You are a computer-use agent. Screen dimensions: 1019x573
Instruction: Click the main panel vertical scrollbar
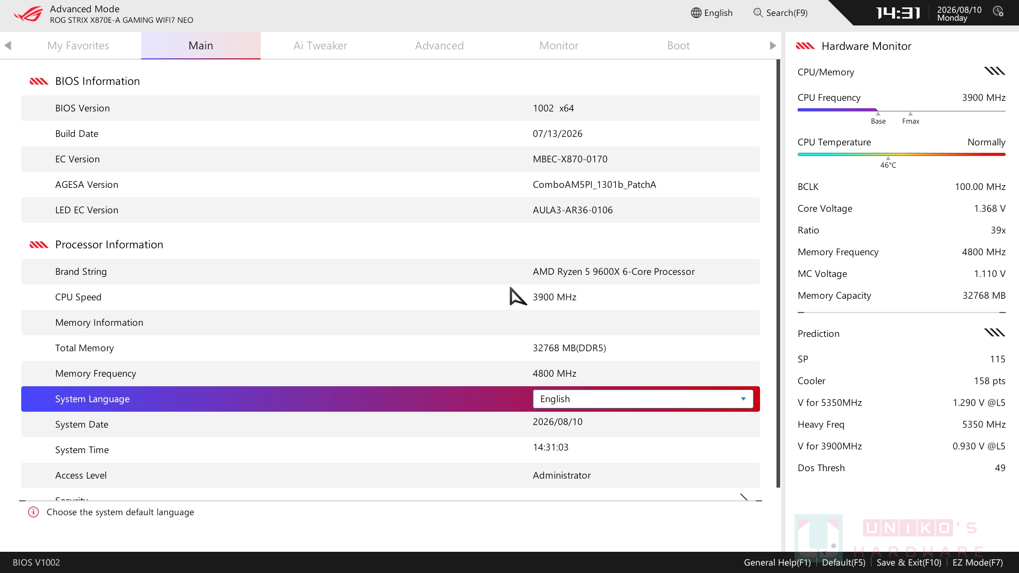click(779, 273)
